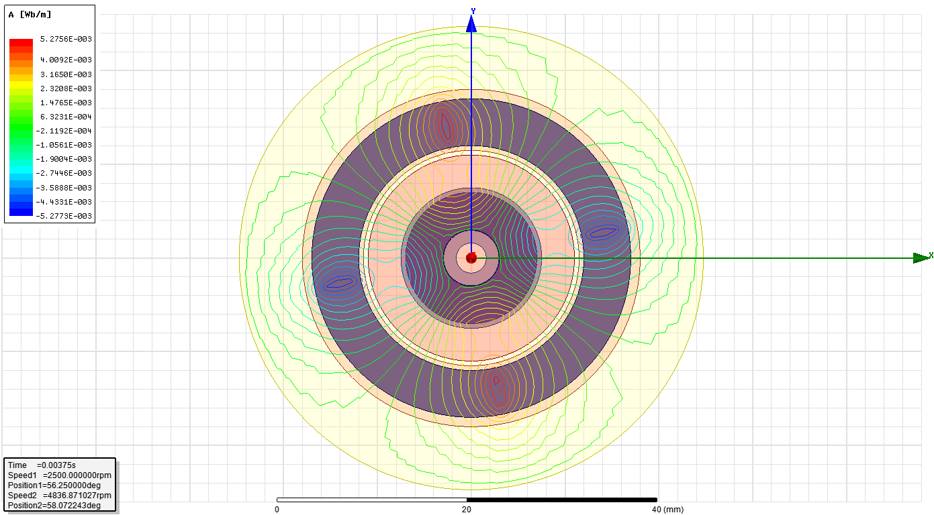This screenshot has width=934, height=515.
Task: Click the Speed1 =2500.000000rpm entry
Action: [x=59, y=475]
